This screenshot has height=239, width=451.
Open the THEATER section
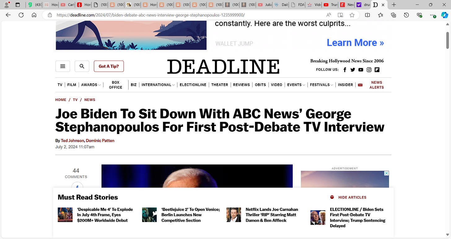click(x=220, y=85)
